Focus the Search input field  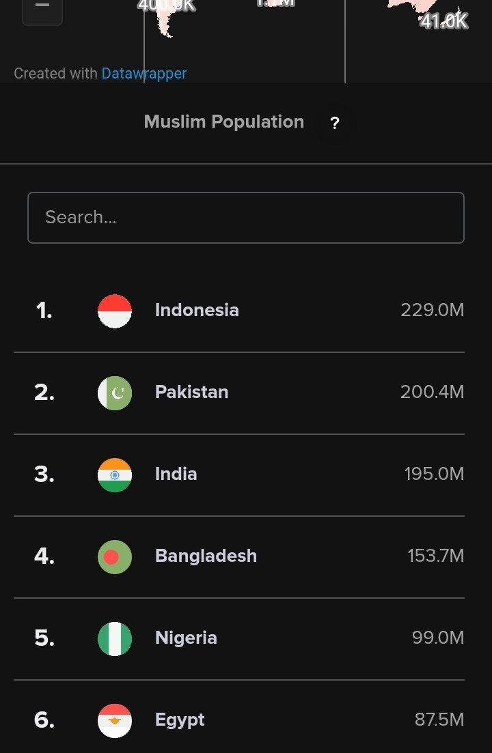246,218
